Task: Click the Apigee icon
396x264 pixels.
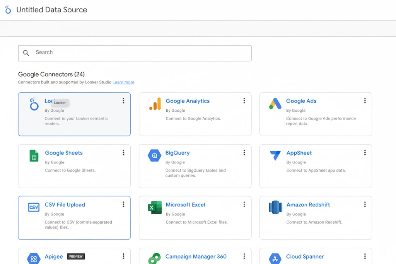Action: 34,259
